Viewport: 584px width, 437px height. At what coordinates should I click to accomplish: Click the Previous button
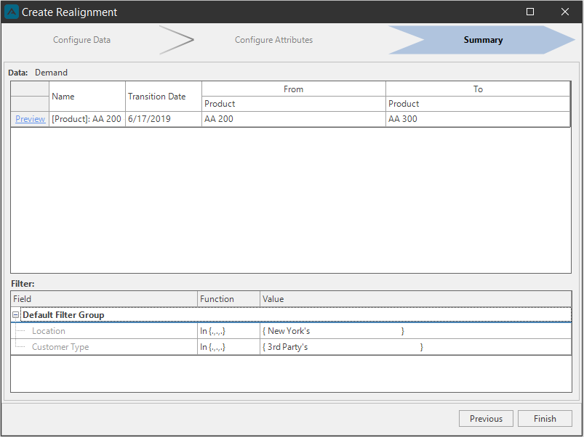click(x=486, y=418)
